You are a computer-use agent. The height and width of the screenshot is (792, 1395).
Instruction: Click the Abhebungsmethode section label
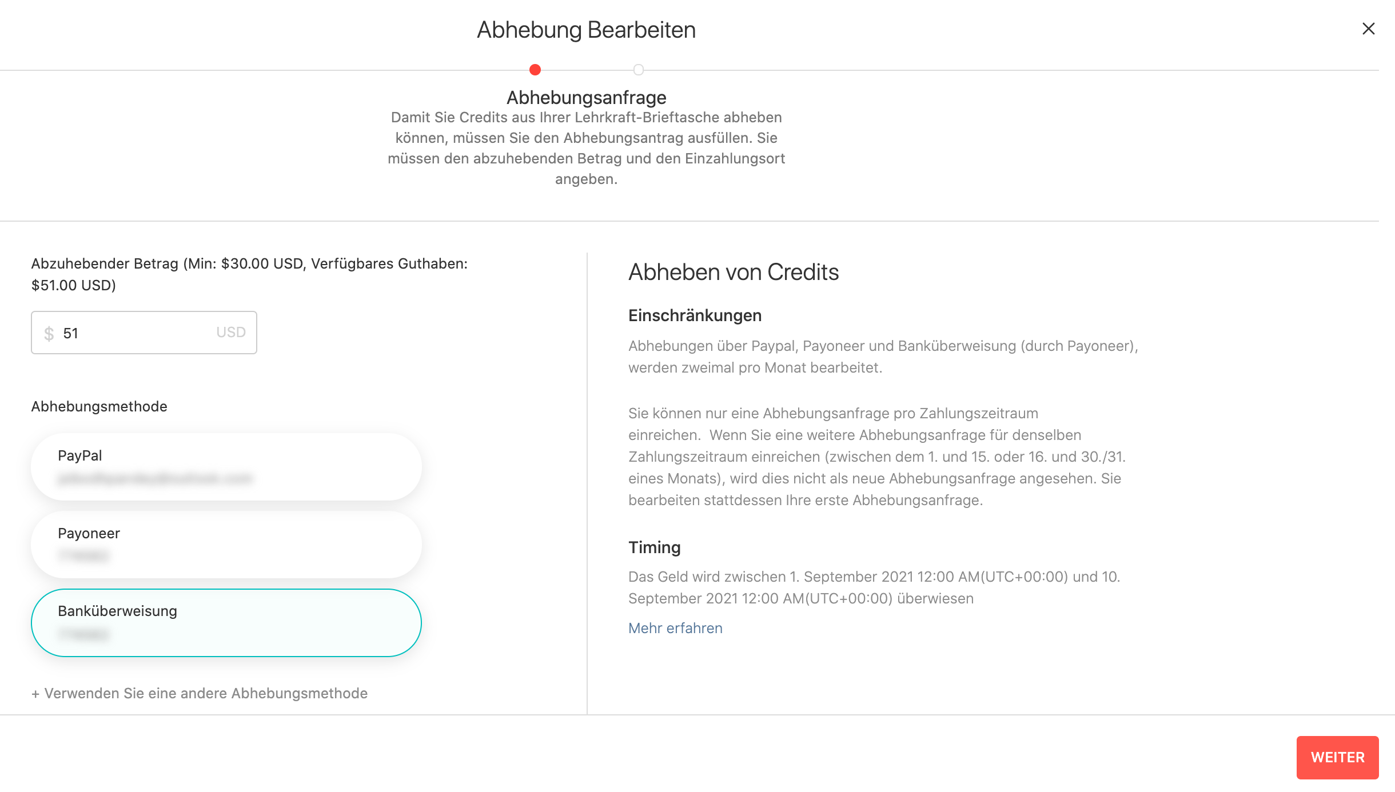point(99,406)
